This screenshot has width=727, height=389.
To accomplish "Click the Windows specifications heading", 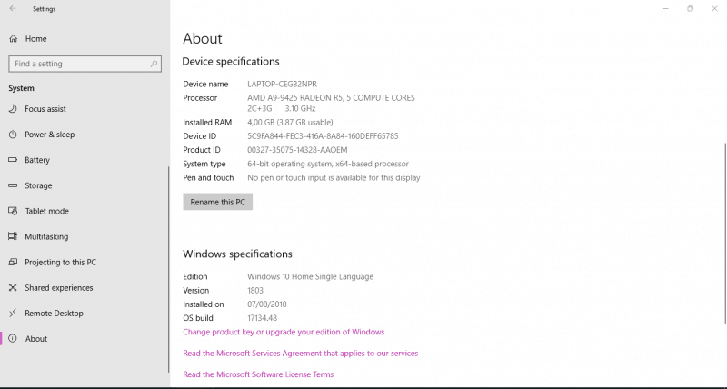I will point(237,254).
